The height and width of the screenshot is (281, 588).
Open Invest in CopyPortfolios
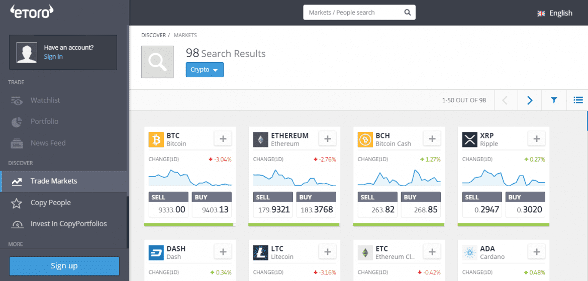point(68,224)
